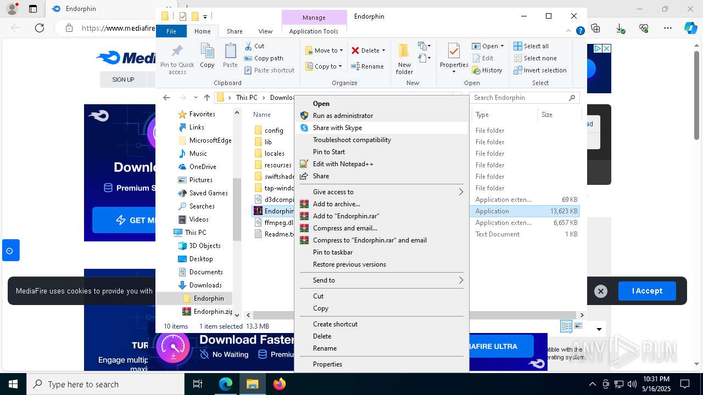Click the Search Endorphin input field
The width and height of the screenshot is (703, 395).
pos(518,98)
